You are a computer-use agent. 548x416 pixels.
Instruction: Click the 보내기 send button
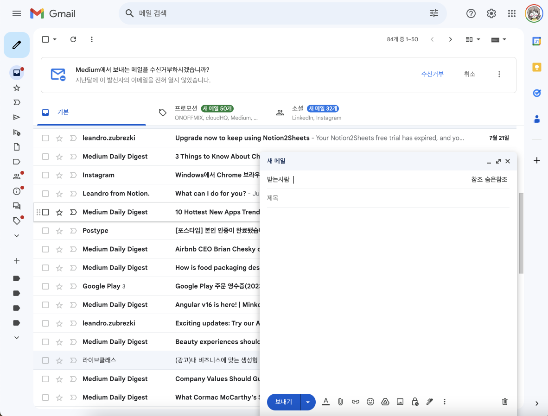[283, 402]
